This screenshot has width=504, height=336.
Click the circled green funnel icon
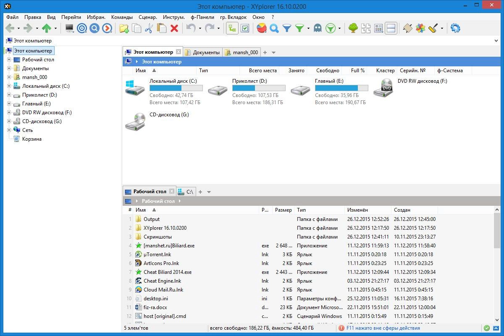point(331,28)
